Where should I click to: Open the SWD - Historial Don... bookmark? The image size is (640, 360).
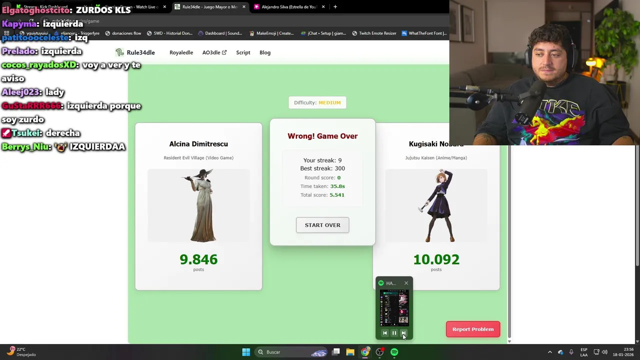pos(169,33)
